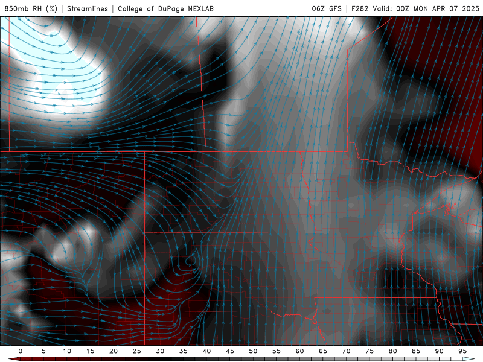Screen dimensions: 483x362
Task: Click the colorbar label "65"
Action: pos(322,351)
